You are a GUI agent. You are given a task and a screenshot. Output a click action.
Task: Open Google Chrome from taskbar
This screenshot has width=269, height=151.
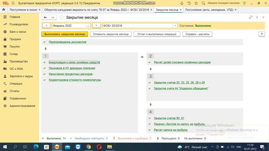click(x=89, y=147)
